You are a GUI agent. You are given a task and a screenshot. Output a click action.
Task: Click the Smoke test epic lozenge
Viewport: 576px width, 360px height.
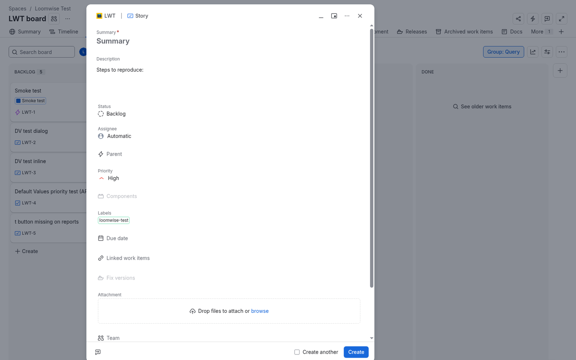click(30, 101)
